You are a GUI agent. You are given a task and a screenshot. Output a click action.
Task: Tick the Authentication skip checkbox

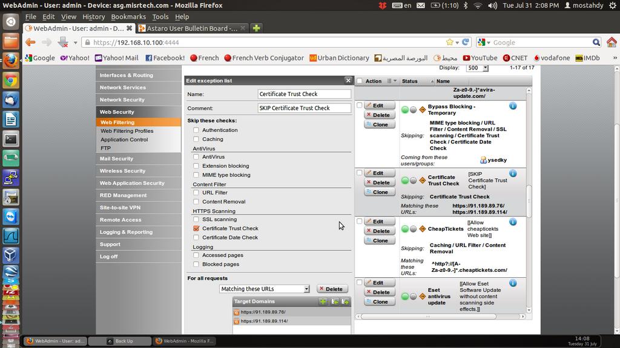pyautogui.click(x=196, y=130)
